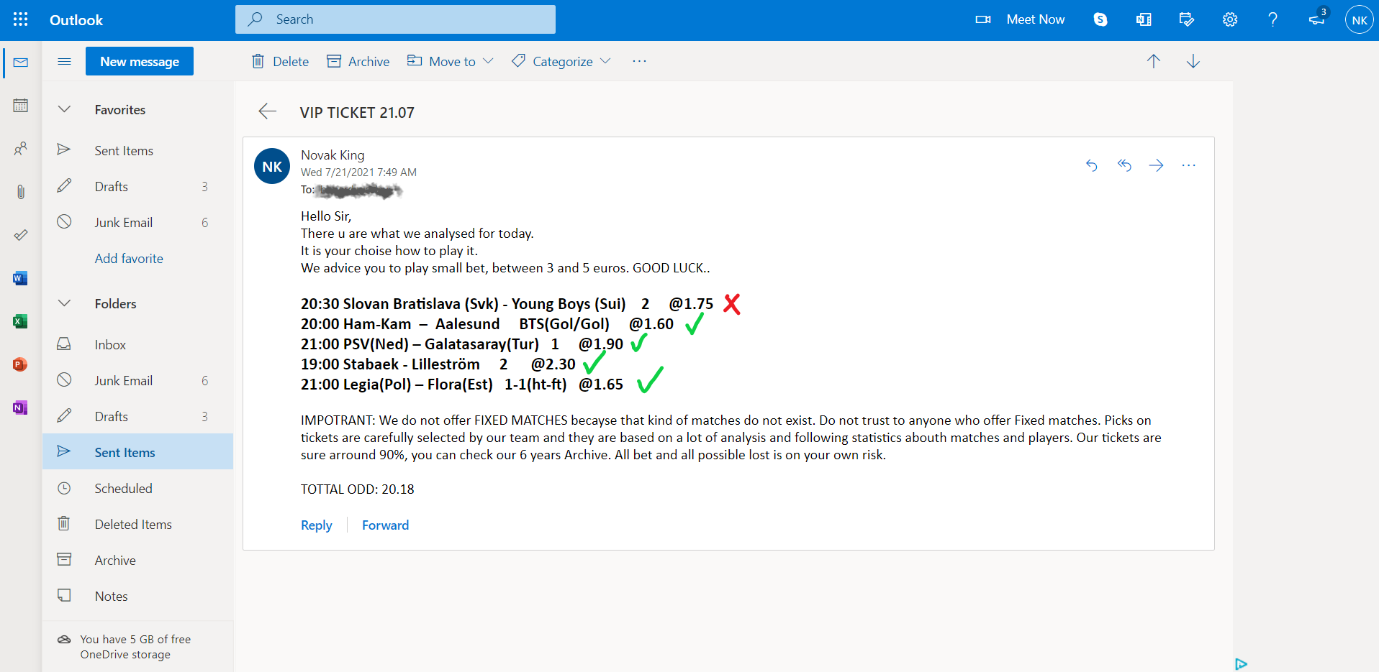Click the TOTTAL ODD: 20.18 line
This screenshot has width=1379, height=672.
coord(358,489)
